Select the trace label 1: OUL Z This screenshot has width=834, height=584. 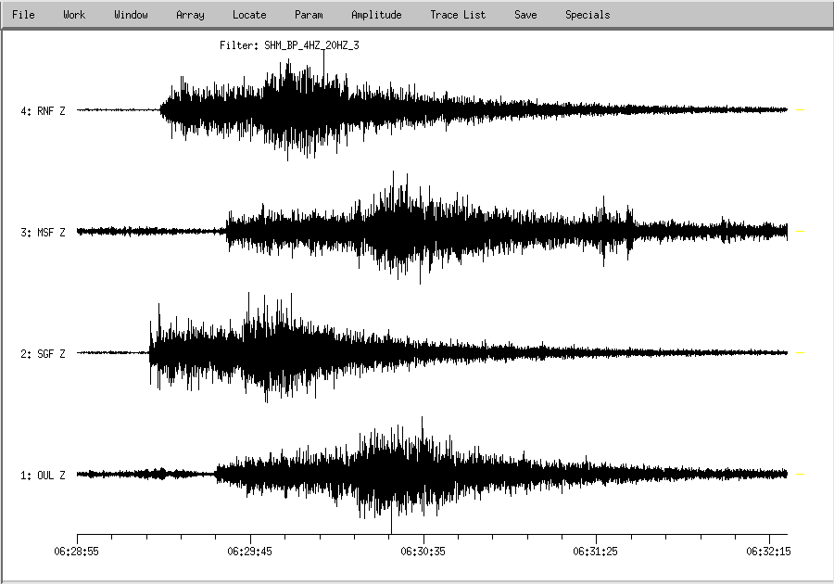click(44, 476)
